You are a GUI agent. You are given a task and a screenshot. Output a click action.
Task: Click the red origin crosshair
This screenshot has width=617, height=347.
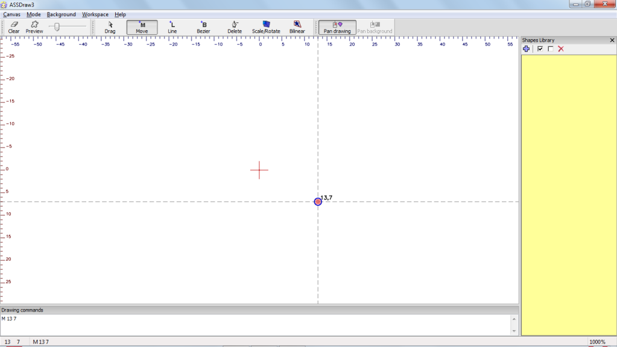point(259,170)
